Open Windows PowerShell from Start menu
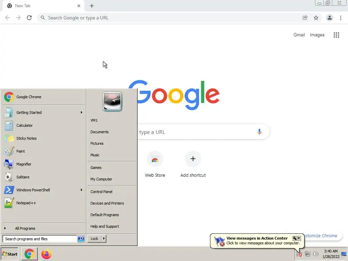The image size is (348, 261). 43,190
